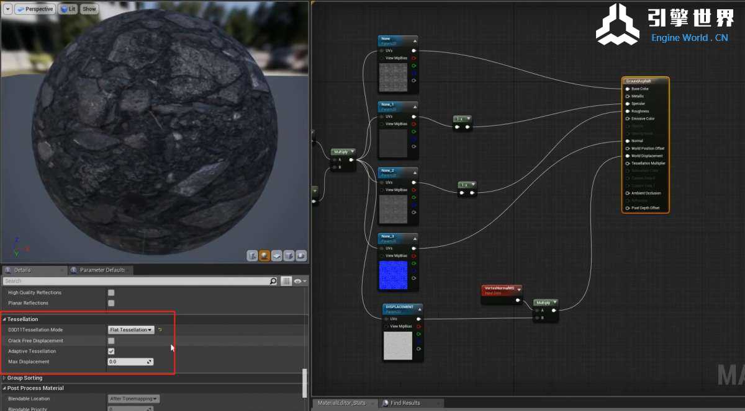Screen dimensions: 745x411
Task: Open the viewport options arrow dropdown
Action: coord(7,9)
